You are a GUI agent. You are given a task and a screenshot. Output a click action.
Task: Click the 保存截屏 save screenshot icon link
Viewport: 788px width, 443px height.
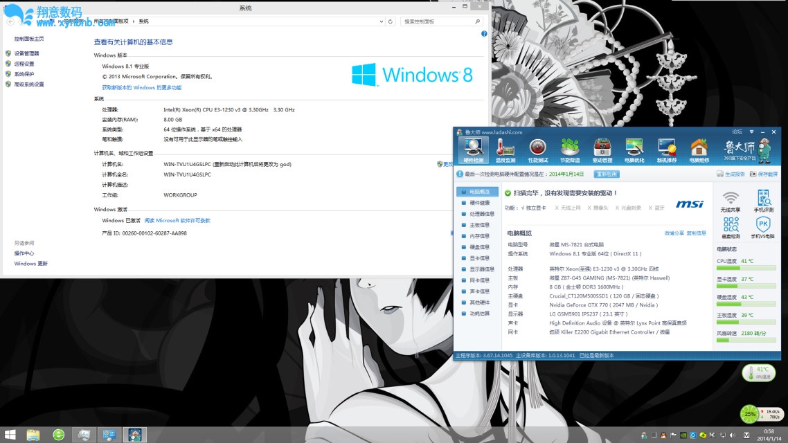[763, 174]
